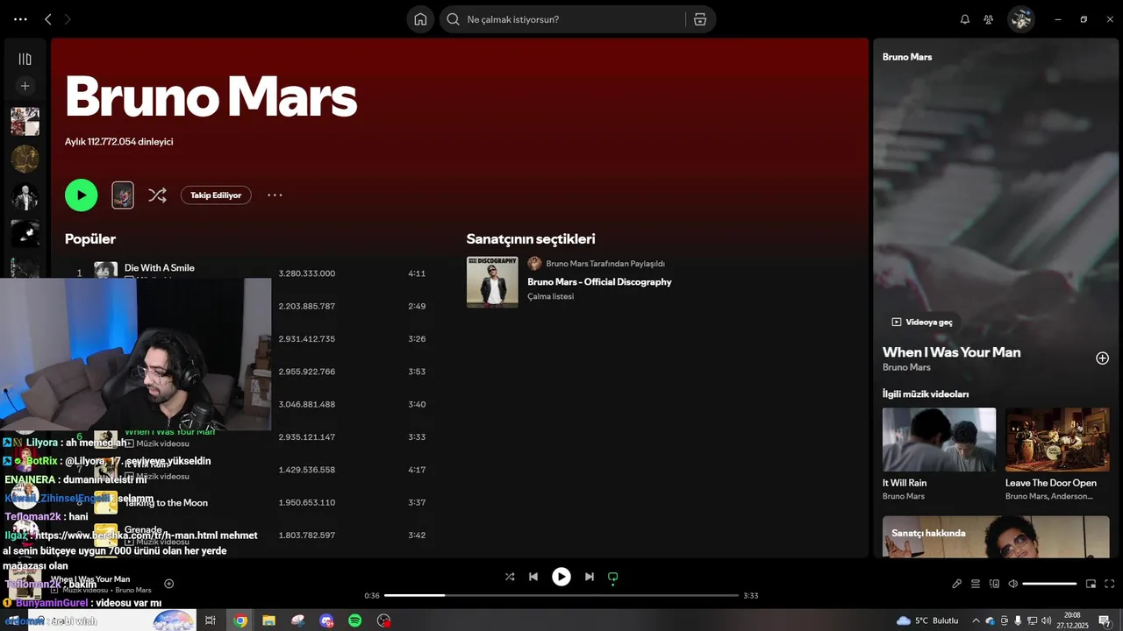This screenshot has height=631, width=1123.
Task: Open the artist preview thumbnail button
Action: coord(123,195)
